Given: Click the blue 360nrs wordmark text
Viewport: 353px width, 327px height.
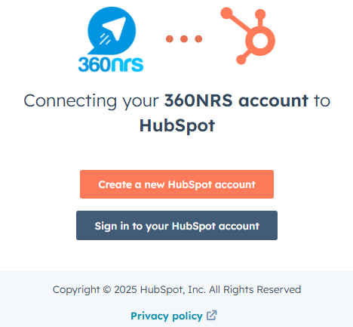Looking at the screenshot, I should tap(111, 64).
